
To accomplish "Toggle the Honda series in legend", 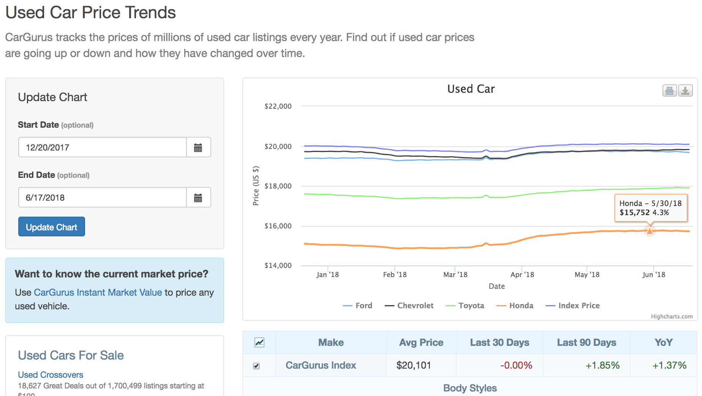I will coord(515,306).
